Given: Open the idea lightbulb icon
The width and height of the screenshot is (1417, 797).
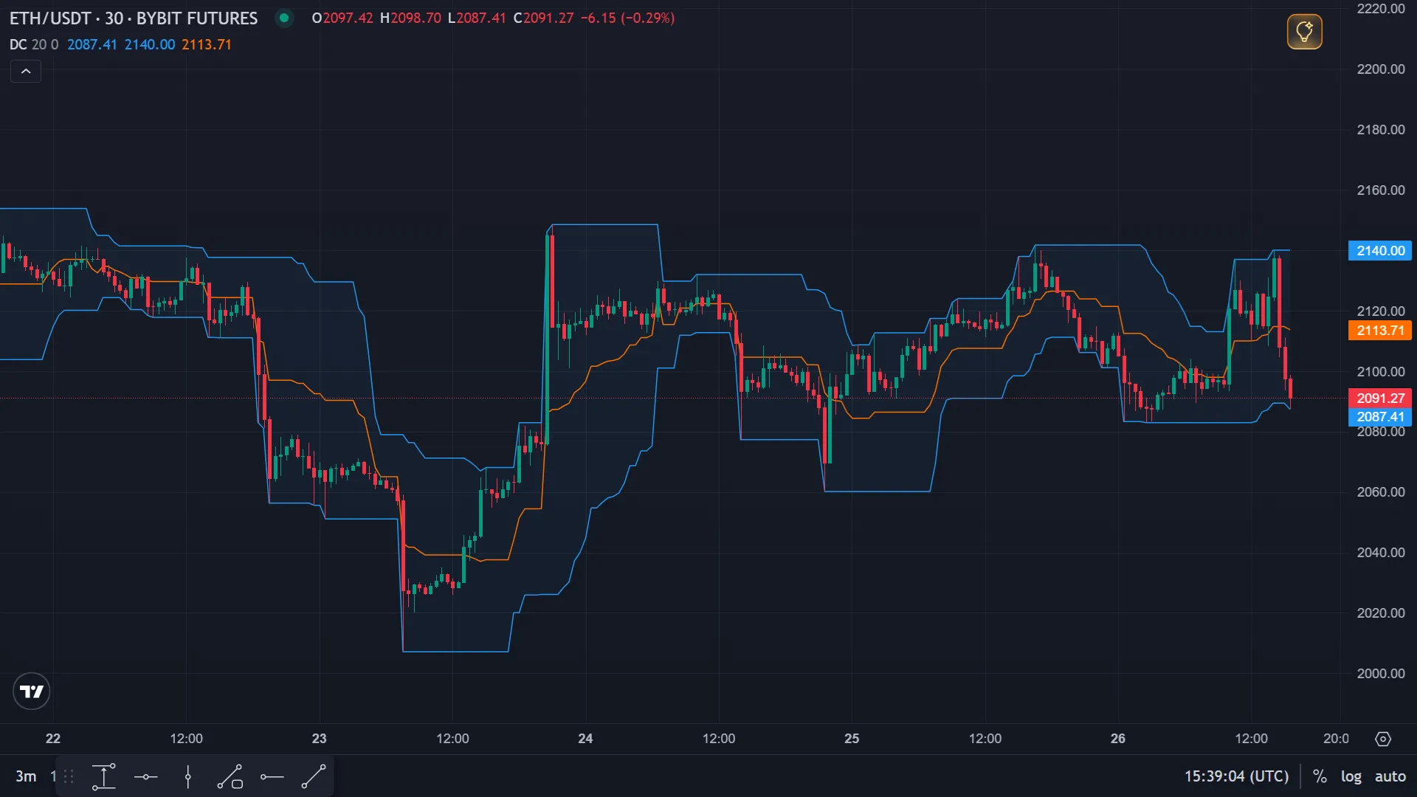Looking at the screenshot, I should click(x=1304, y=32).
